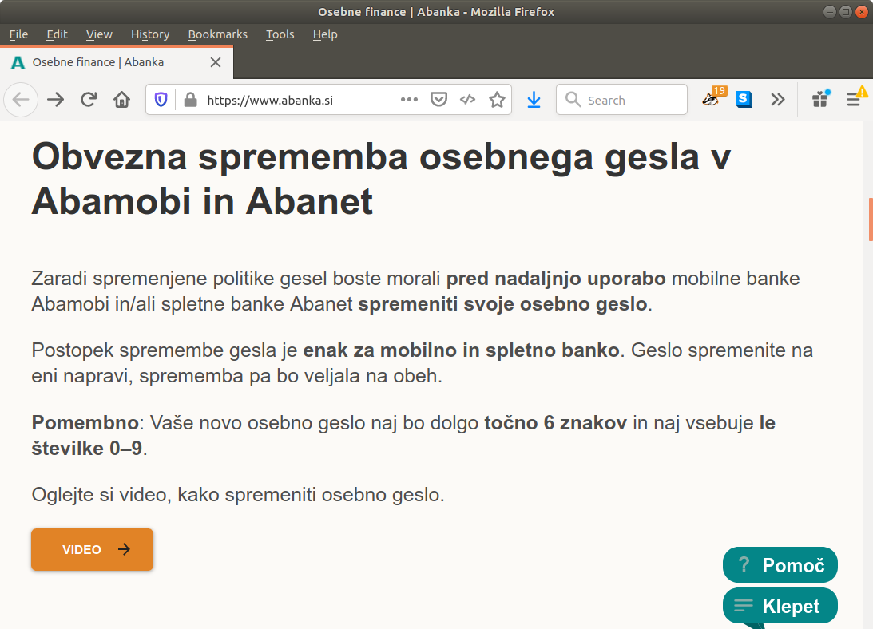Minimize the Firefox window
The height and width of the screenshot is (629, 873).
pos(830,12)
